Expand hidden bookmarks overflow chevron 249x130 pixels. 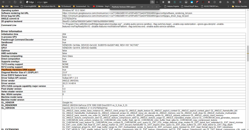pyautogui.click(x=228, y=6)
